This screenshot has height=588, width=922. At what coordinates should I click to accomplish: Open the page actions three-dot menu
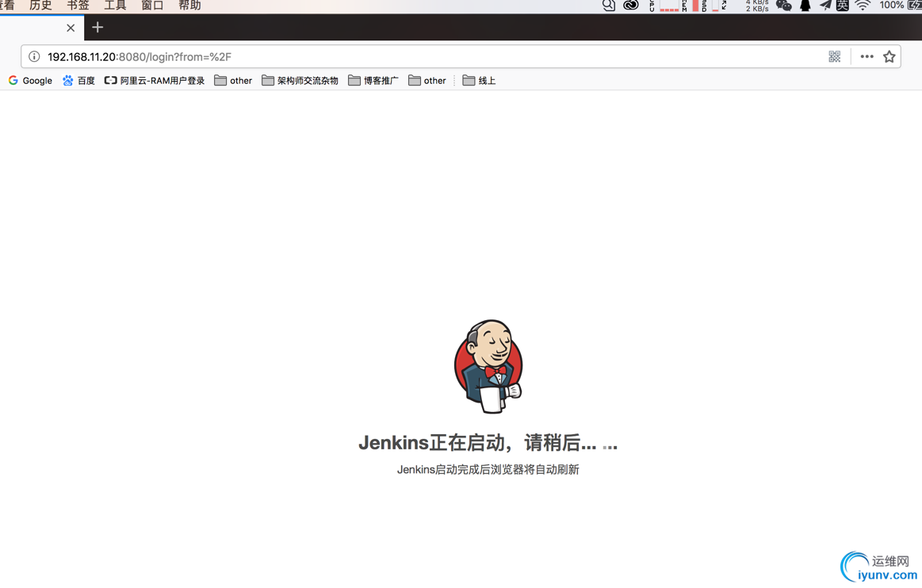(x=867, y=56)
